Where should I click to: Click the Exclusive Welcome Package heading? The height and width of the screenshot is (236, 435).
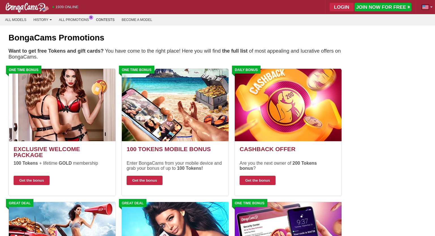click(x=47, y=152)
